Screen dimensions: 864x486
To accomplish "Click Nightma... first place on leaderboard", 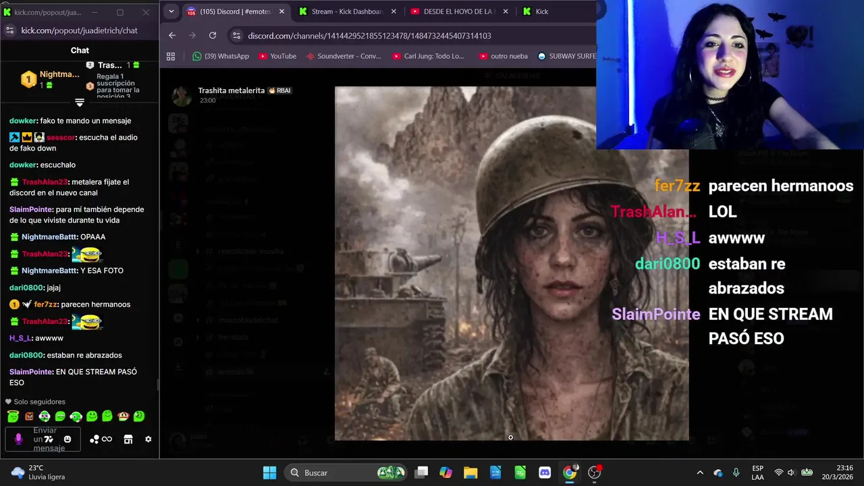I will point(59,74).
